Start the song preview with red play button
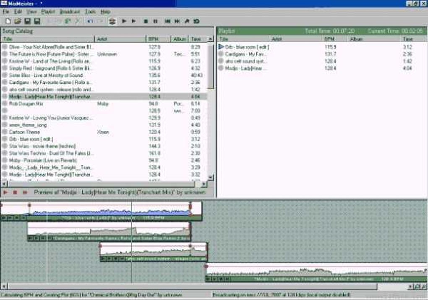 pyautogui.click(x=5, y=192)
